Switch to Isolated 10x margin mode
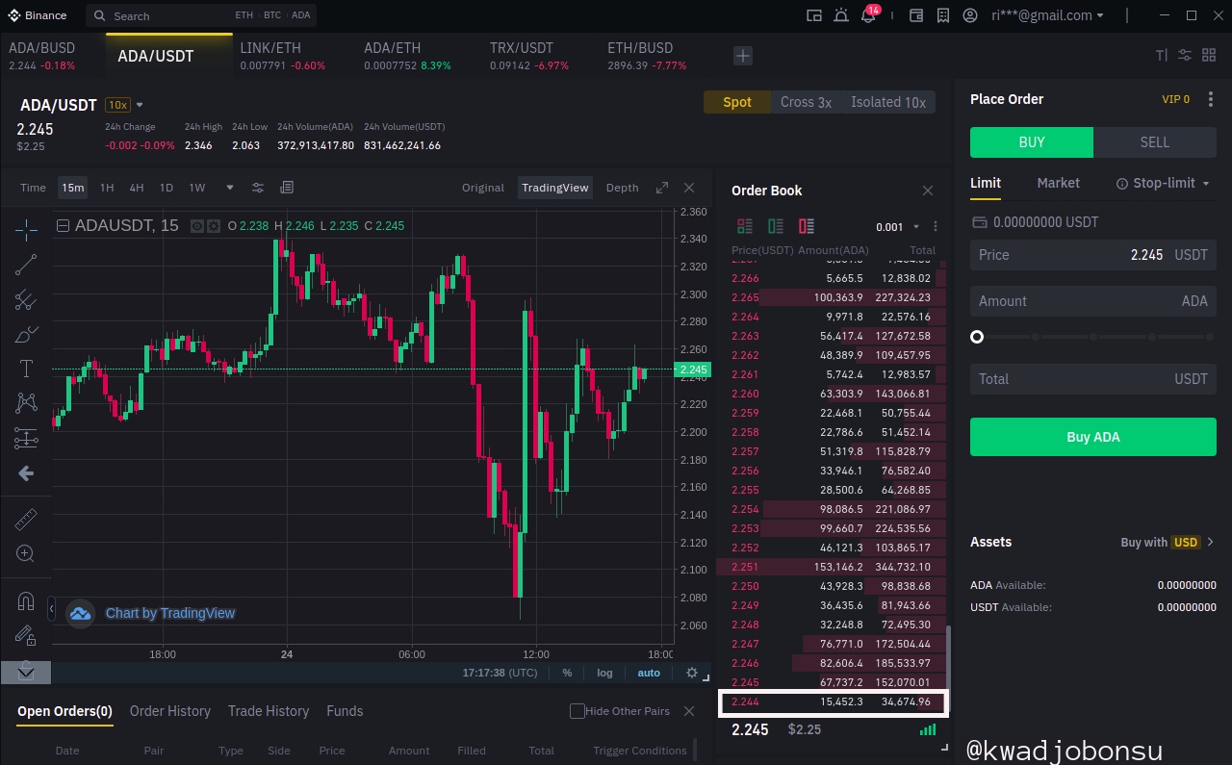 (888, 102)
